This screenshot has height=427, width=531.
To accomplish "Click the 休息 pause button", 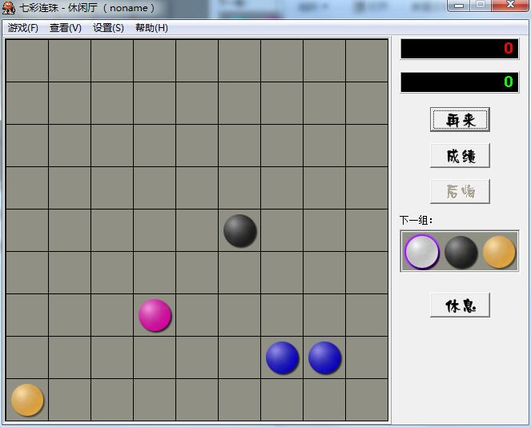I will [460, 305].
